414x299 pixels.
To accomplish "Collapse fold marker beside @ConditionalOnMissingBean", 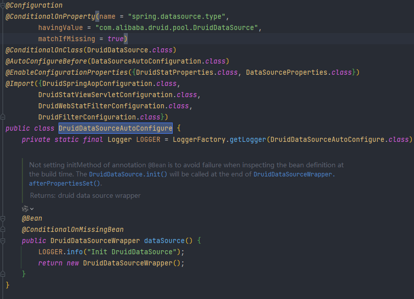I will [3, 229].
